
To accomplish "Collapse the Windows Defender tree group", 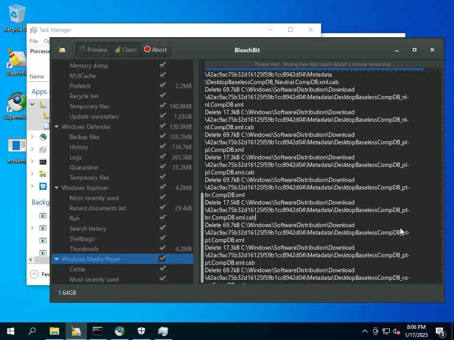I will coord(56,127).
